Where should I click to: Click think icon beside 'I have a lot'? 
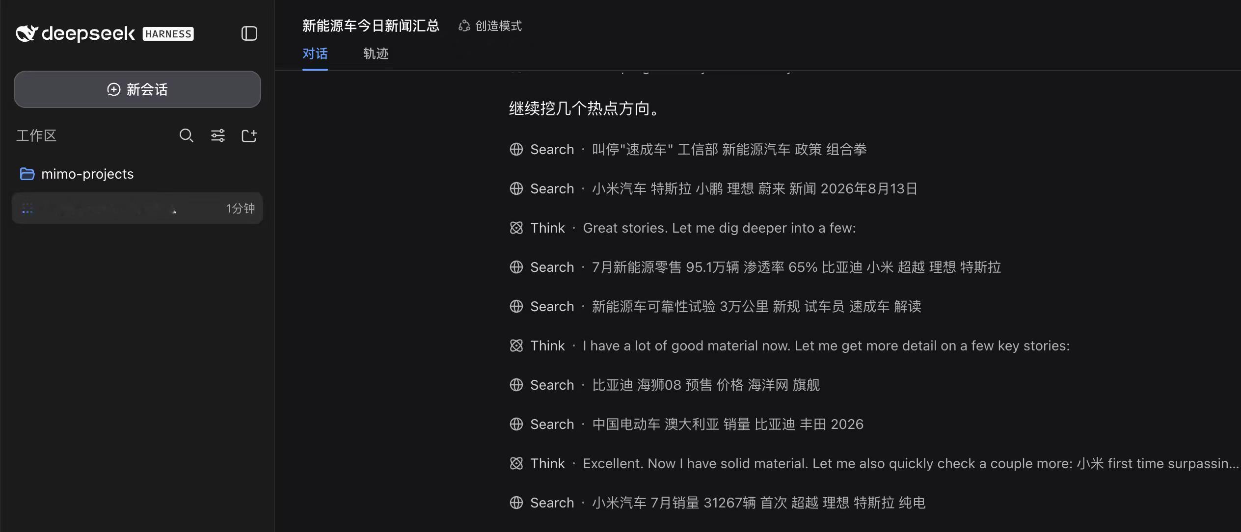tap(516, 346)
